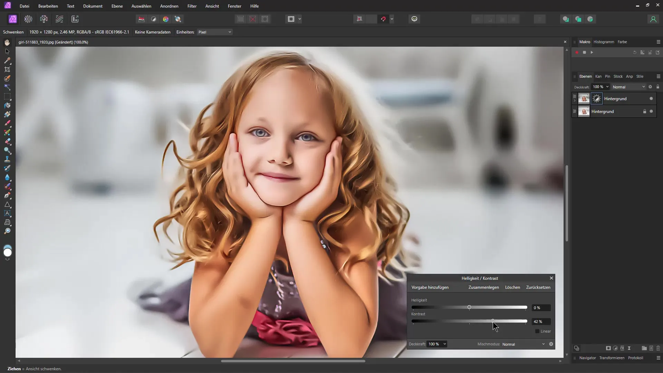Switch to the Farbe tab
This screenshot has width=663, height=373.
point(622,42)
